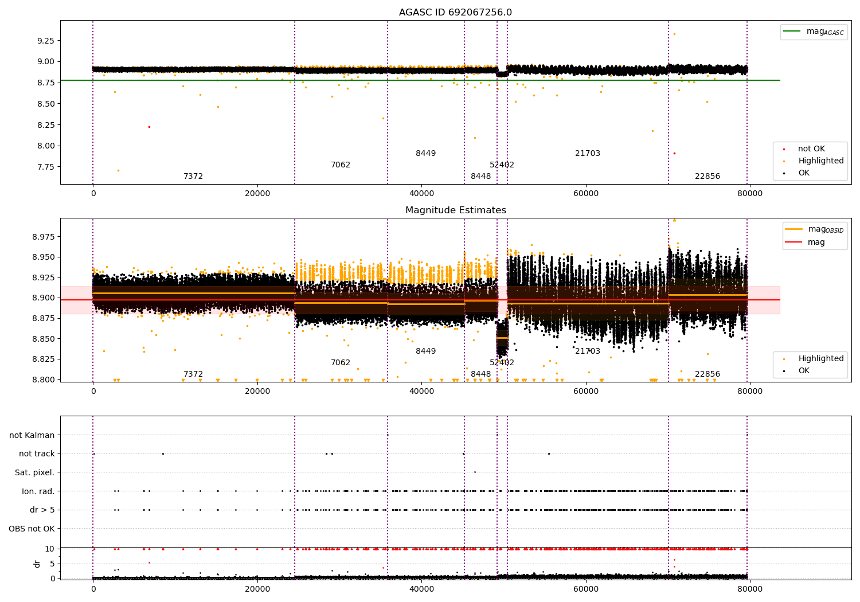Image resolution: width=860 pixels, height=602 pixels.
Task: Click the 'Ion. rad.' row label
Action: (x=38, y=491)
